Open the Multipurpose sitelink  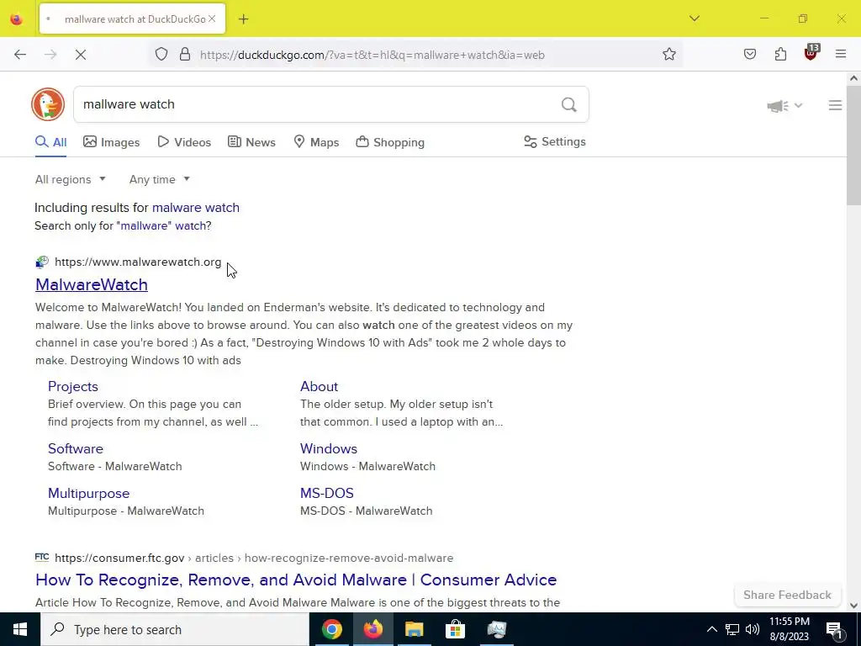pyautogui.click(x=88, y=493)
